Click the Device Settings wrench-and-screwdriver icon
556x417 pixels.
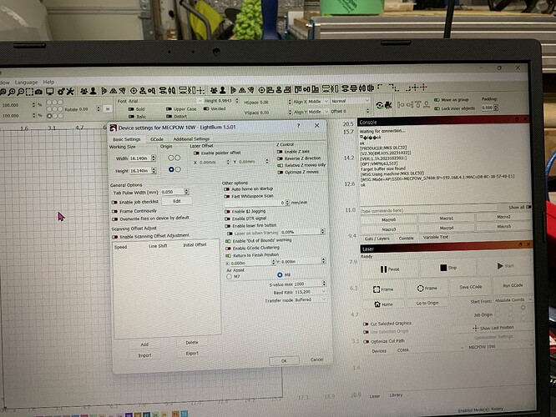70,92
